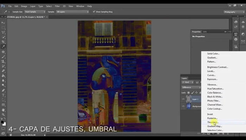This screenshot has height=140, width=246.
Task: Select the Blur tool
Action: pos(3,80)
